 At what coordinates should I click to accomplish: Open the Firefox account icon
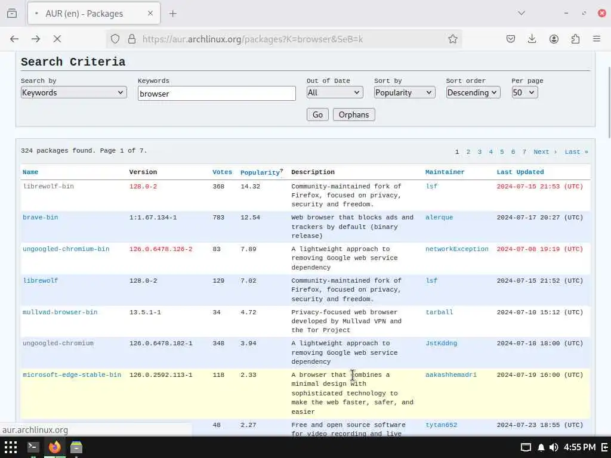coord(554,39)
